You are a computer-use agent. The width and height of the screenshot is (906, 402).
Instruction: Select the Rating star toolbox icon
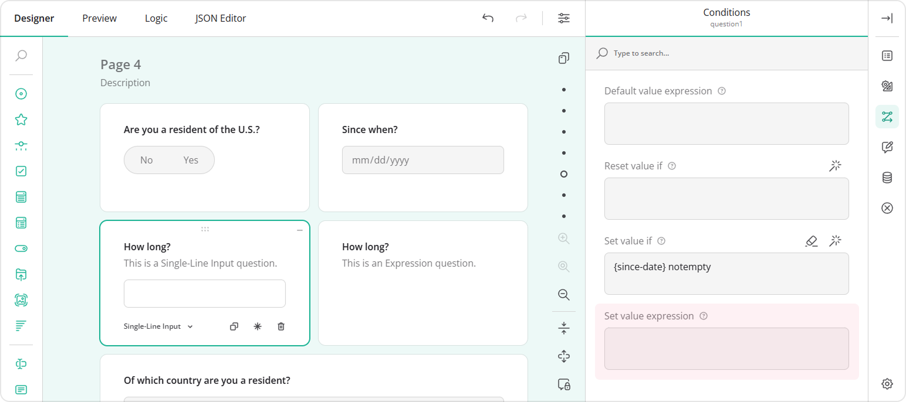tap(21, 120)
